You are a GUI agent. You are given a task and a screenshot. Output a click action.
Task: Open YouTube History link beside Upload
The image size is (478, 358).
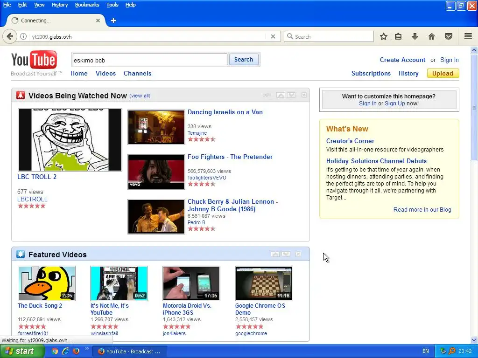click(408, 73)
